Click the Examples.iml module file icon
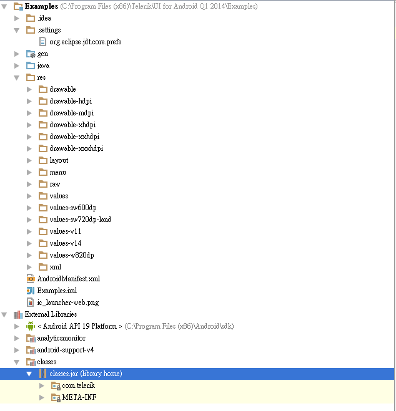The width and height of the screenshot is (396, 411). tap(31, 291)
